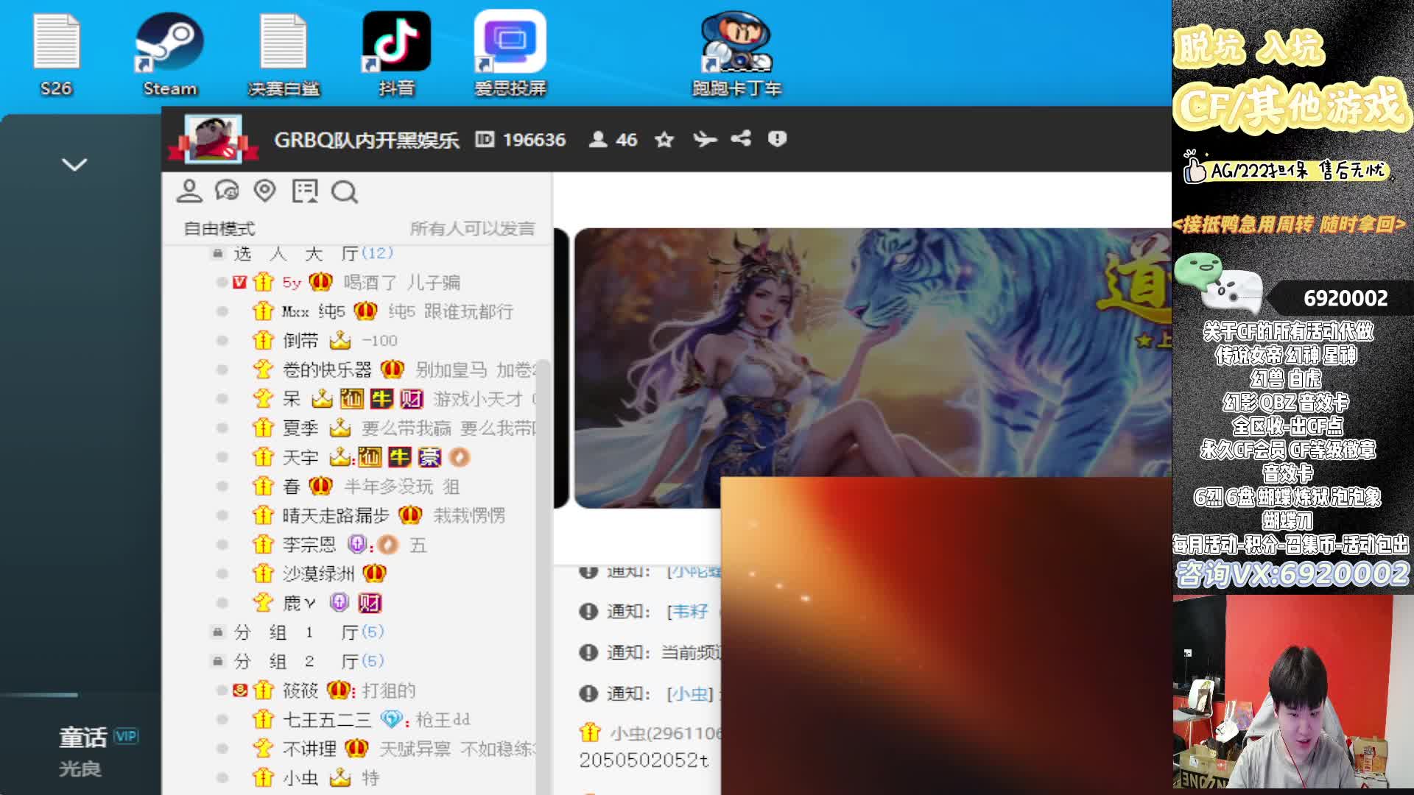The width and height of the screenshot is (1414, 795).
Task: Click the down chevron in left sidebar
Action: (74, 165)
